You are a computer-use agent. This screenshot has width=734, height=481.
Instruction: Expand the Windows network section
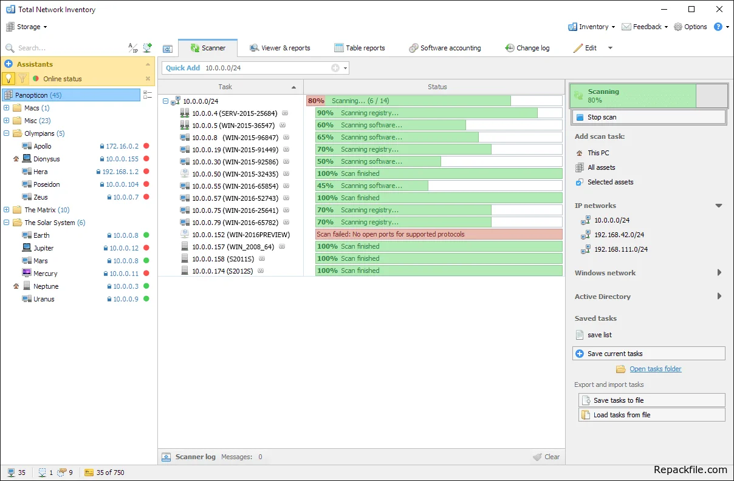coord(719,273)
